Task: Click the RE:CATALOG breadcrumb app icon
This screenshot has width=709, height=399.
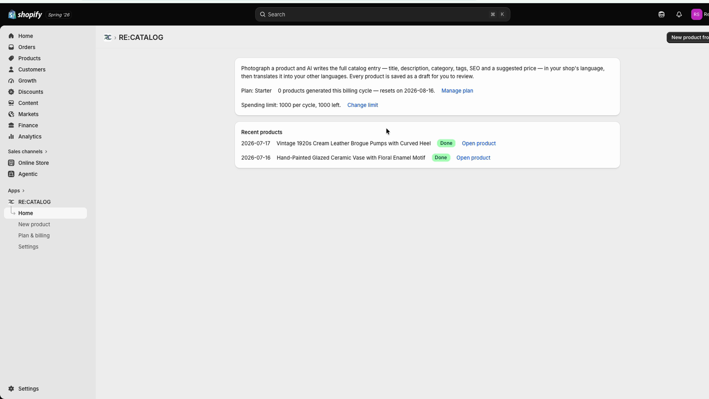Action: click(x=108, y=37)
